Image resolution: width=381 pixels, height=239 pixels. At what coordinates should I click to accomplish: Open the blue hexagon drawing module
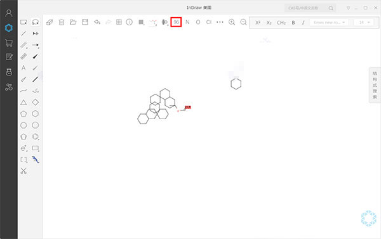click(x=9, y=28)
